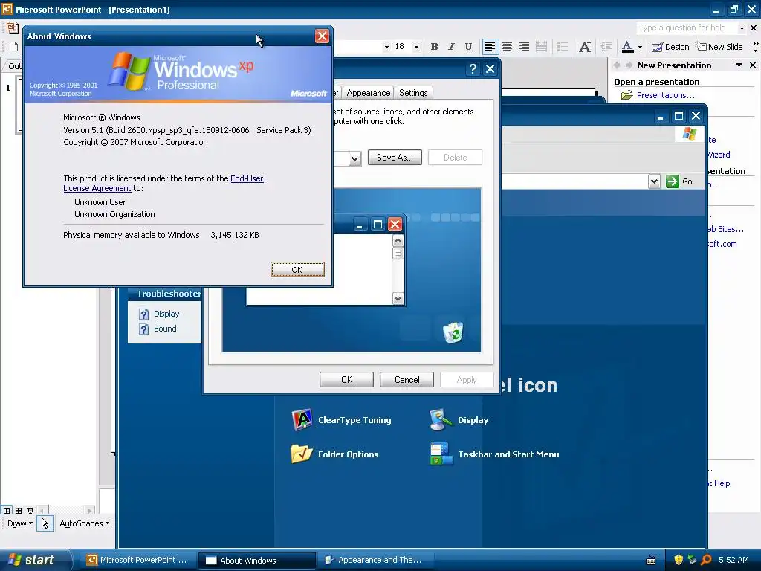The width and height of the screenshot is (761, 571).
Task: Open the Sound troubleshooter
Action: (158, 329)
